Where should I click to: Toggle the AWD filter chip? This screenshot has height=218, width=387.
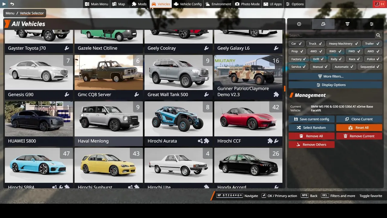pos(373,51)
